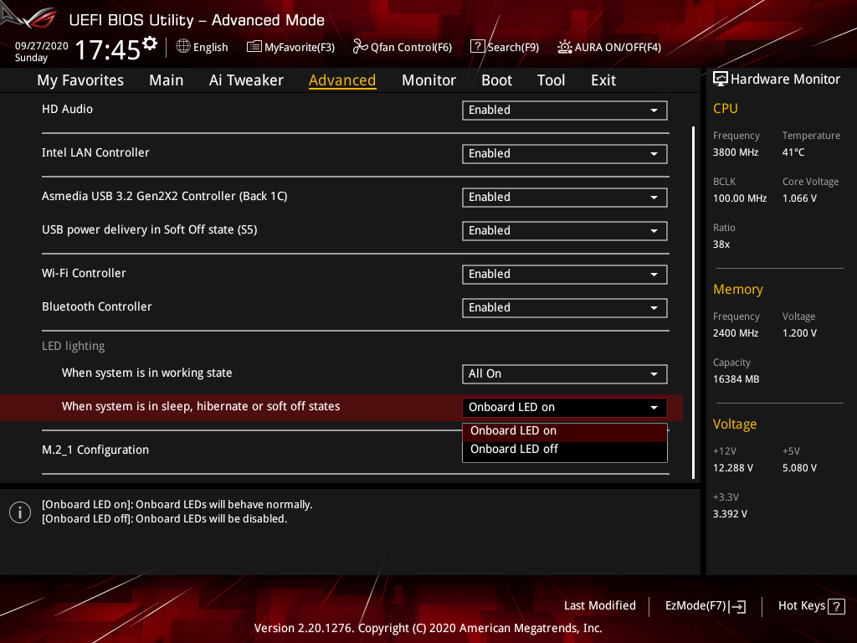Click MyFavorite(F3) button

[290, 47]
